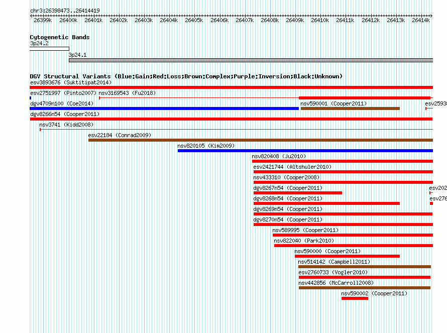
Task: Click the chr3:26398473..26414419 coordinates label
Action: tap(65, 11)
